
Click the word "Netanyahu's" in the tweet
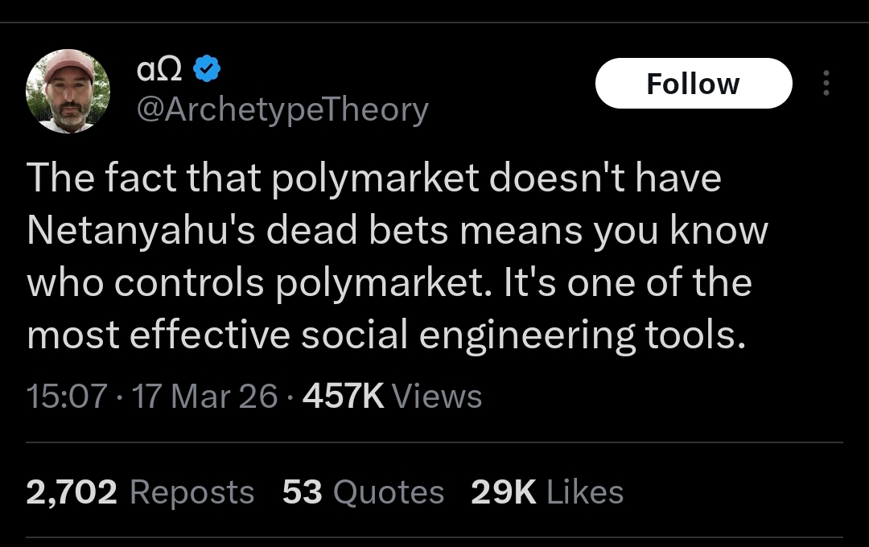140,231
